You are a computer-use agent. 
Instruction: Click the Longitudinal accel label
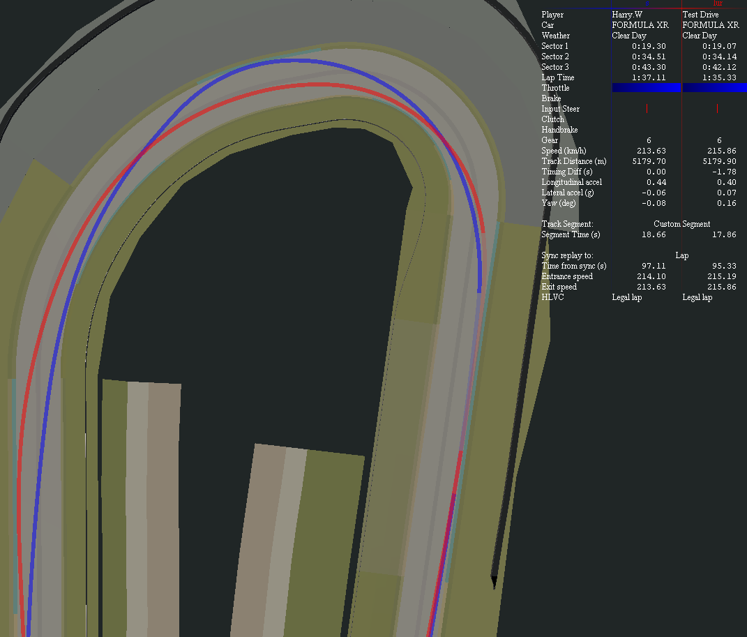(x=572, y=183)
